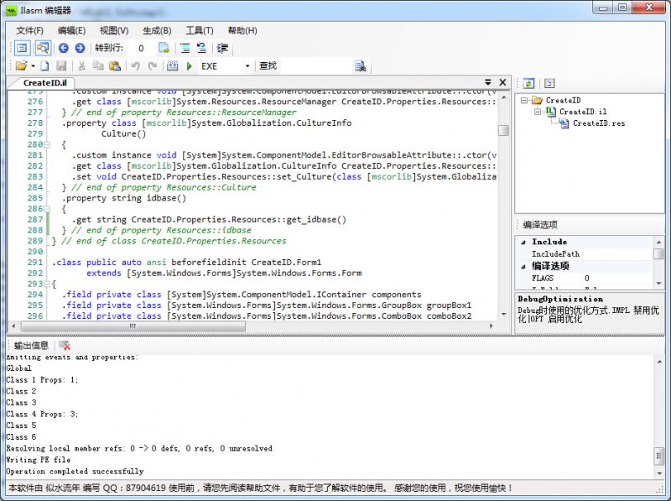
Task: Click the decrease indent icon
Action: pos(201,48)
